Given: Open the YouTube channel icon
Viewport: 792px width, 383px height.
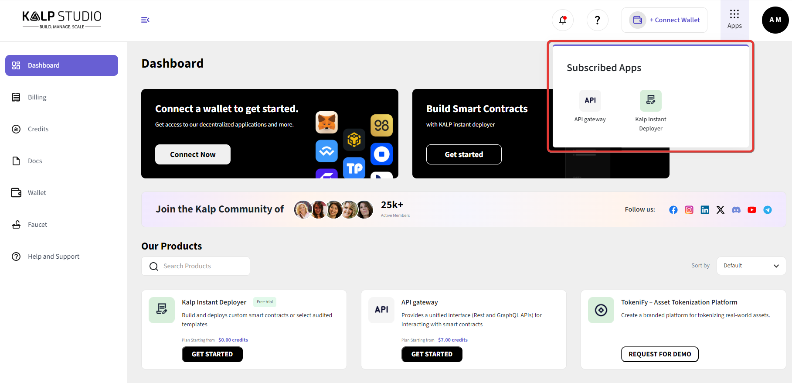Looking at the screenshot, I should [x=752, y=210].
